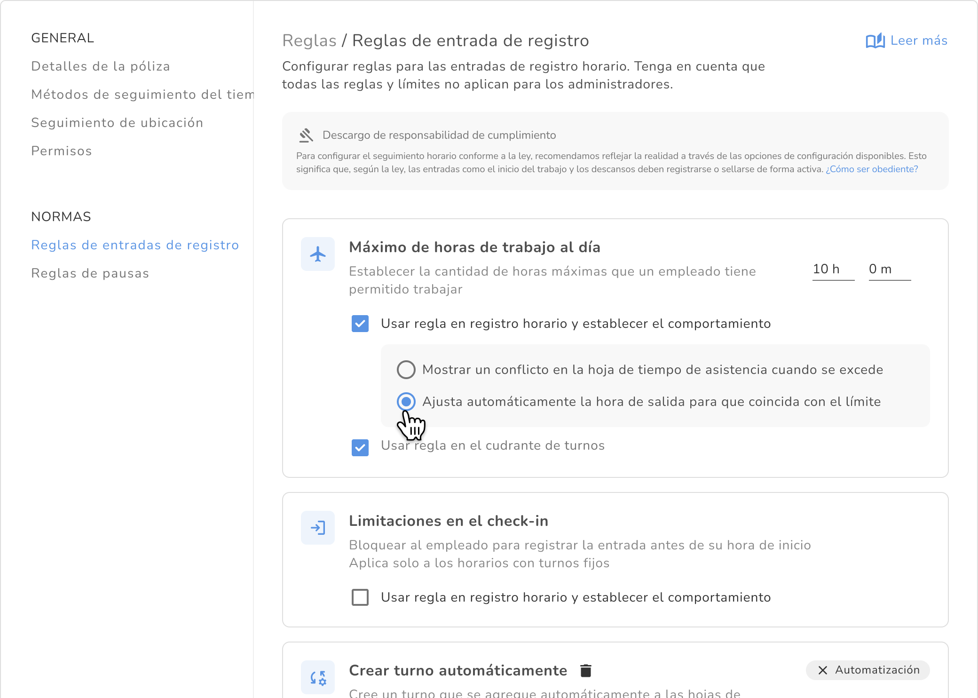Screen dimensions: 978x698
Task: Open 'Detalles de la póliza' in the sidebar
Action: [x=101, y=66]
